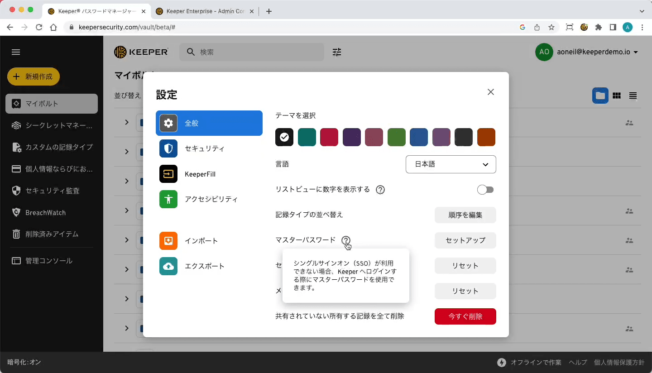Open the 日本語 language dropdown

451,164
